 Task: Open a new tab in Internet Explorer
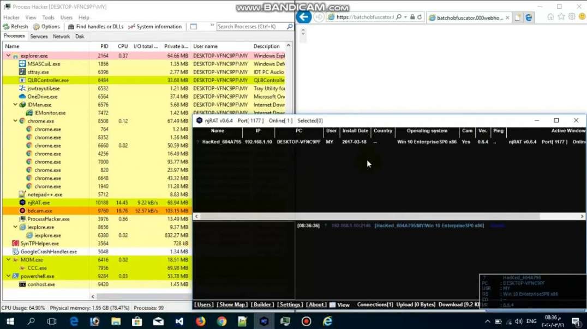pyautogui.click(x=517, y=17)
